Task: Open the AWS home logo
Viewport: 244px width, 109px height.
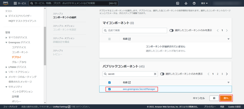Action: coord(5,3)
